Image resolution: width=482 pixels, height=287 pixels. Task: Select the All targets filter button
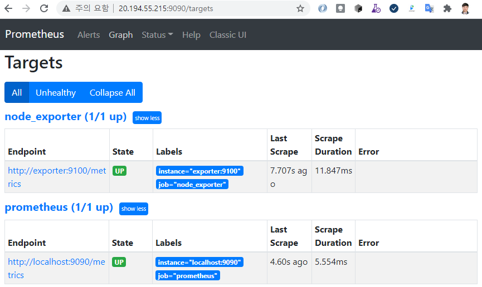[17, 92]
